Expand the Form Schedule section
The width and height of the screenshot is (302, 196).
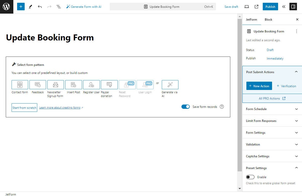pyautogui.click(x=272, y=109)
